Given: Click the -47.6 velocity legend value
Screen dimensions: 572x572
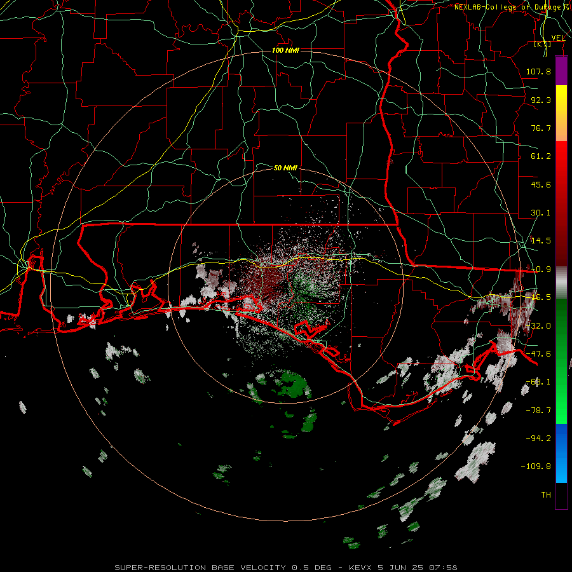Looking at the screenshot, I should (x=538, y=354).
